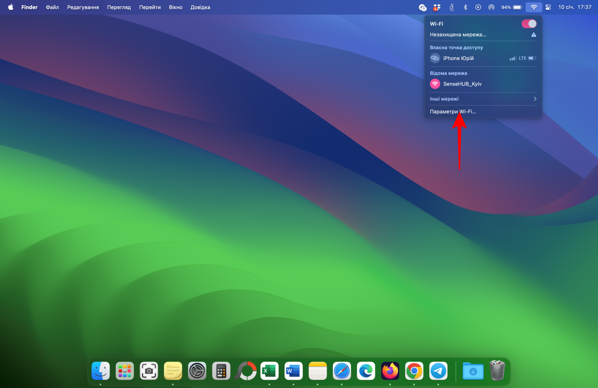Connect to SenseHUB_Kyiv network
The width and height of the screenshot is (598, 388).
[x=462, y=84]
